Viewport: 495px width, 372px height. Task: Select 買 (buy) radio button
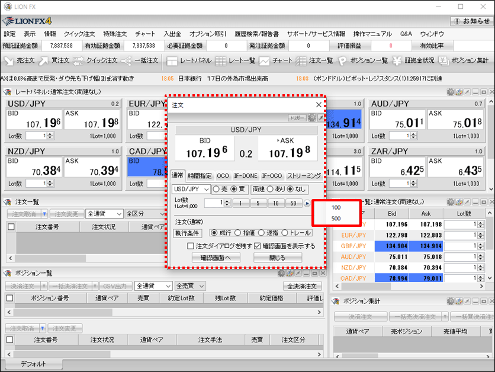click(x=234, y=189)
